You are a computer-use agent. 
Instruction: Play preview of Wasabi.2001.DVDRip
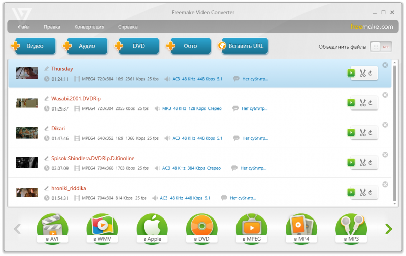tap(351, 103)
